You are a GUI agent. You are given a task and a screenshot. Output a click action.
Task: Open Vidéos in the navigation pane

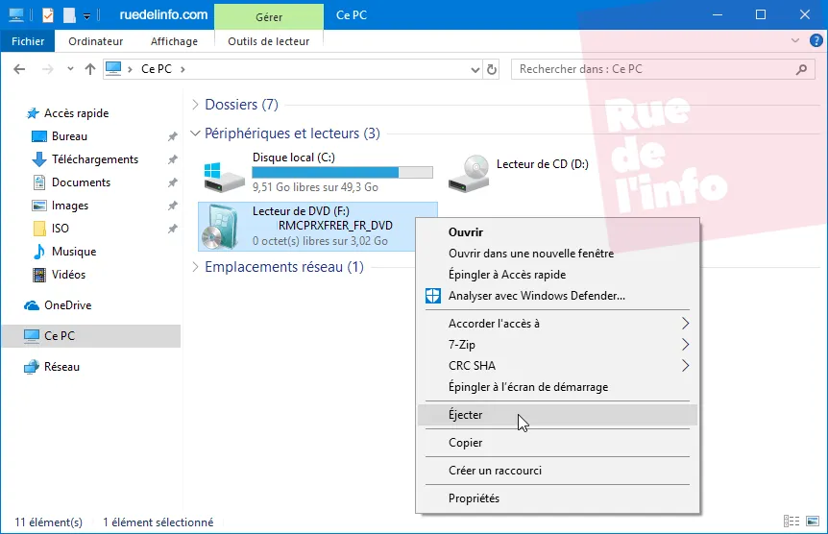tap(68, 275)
